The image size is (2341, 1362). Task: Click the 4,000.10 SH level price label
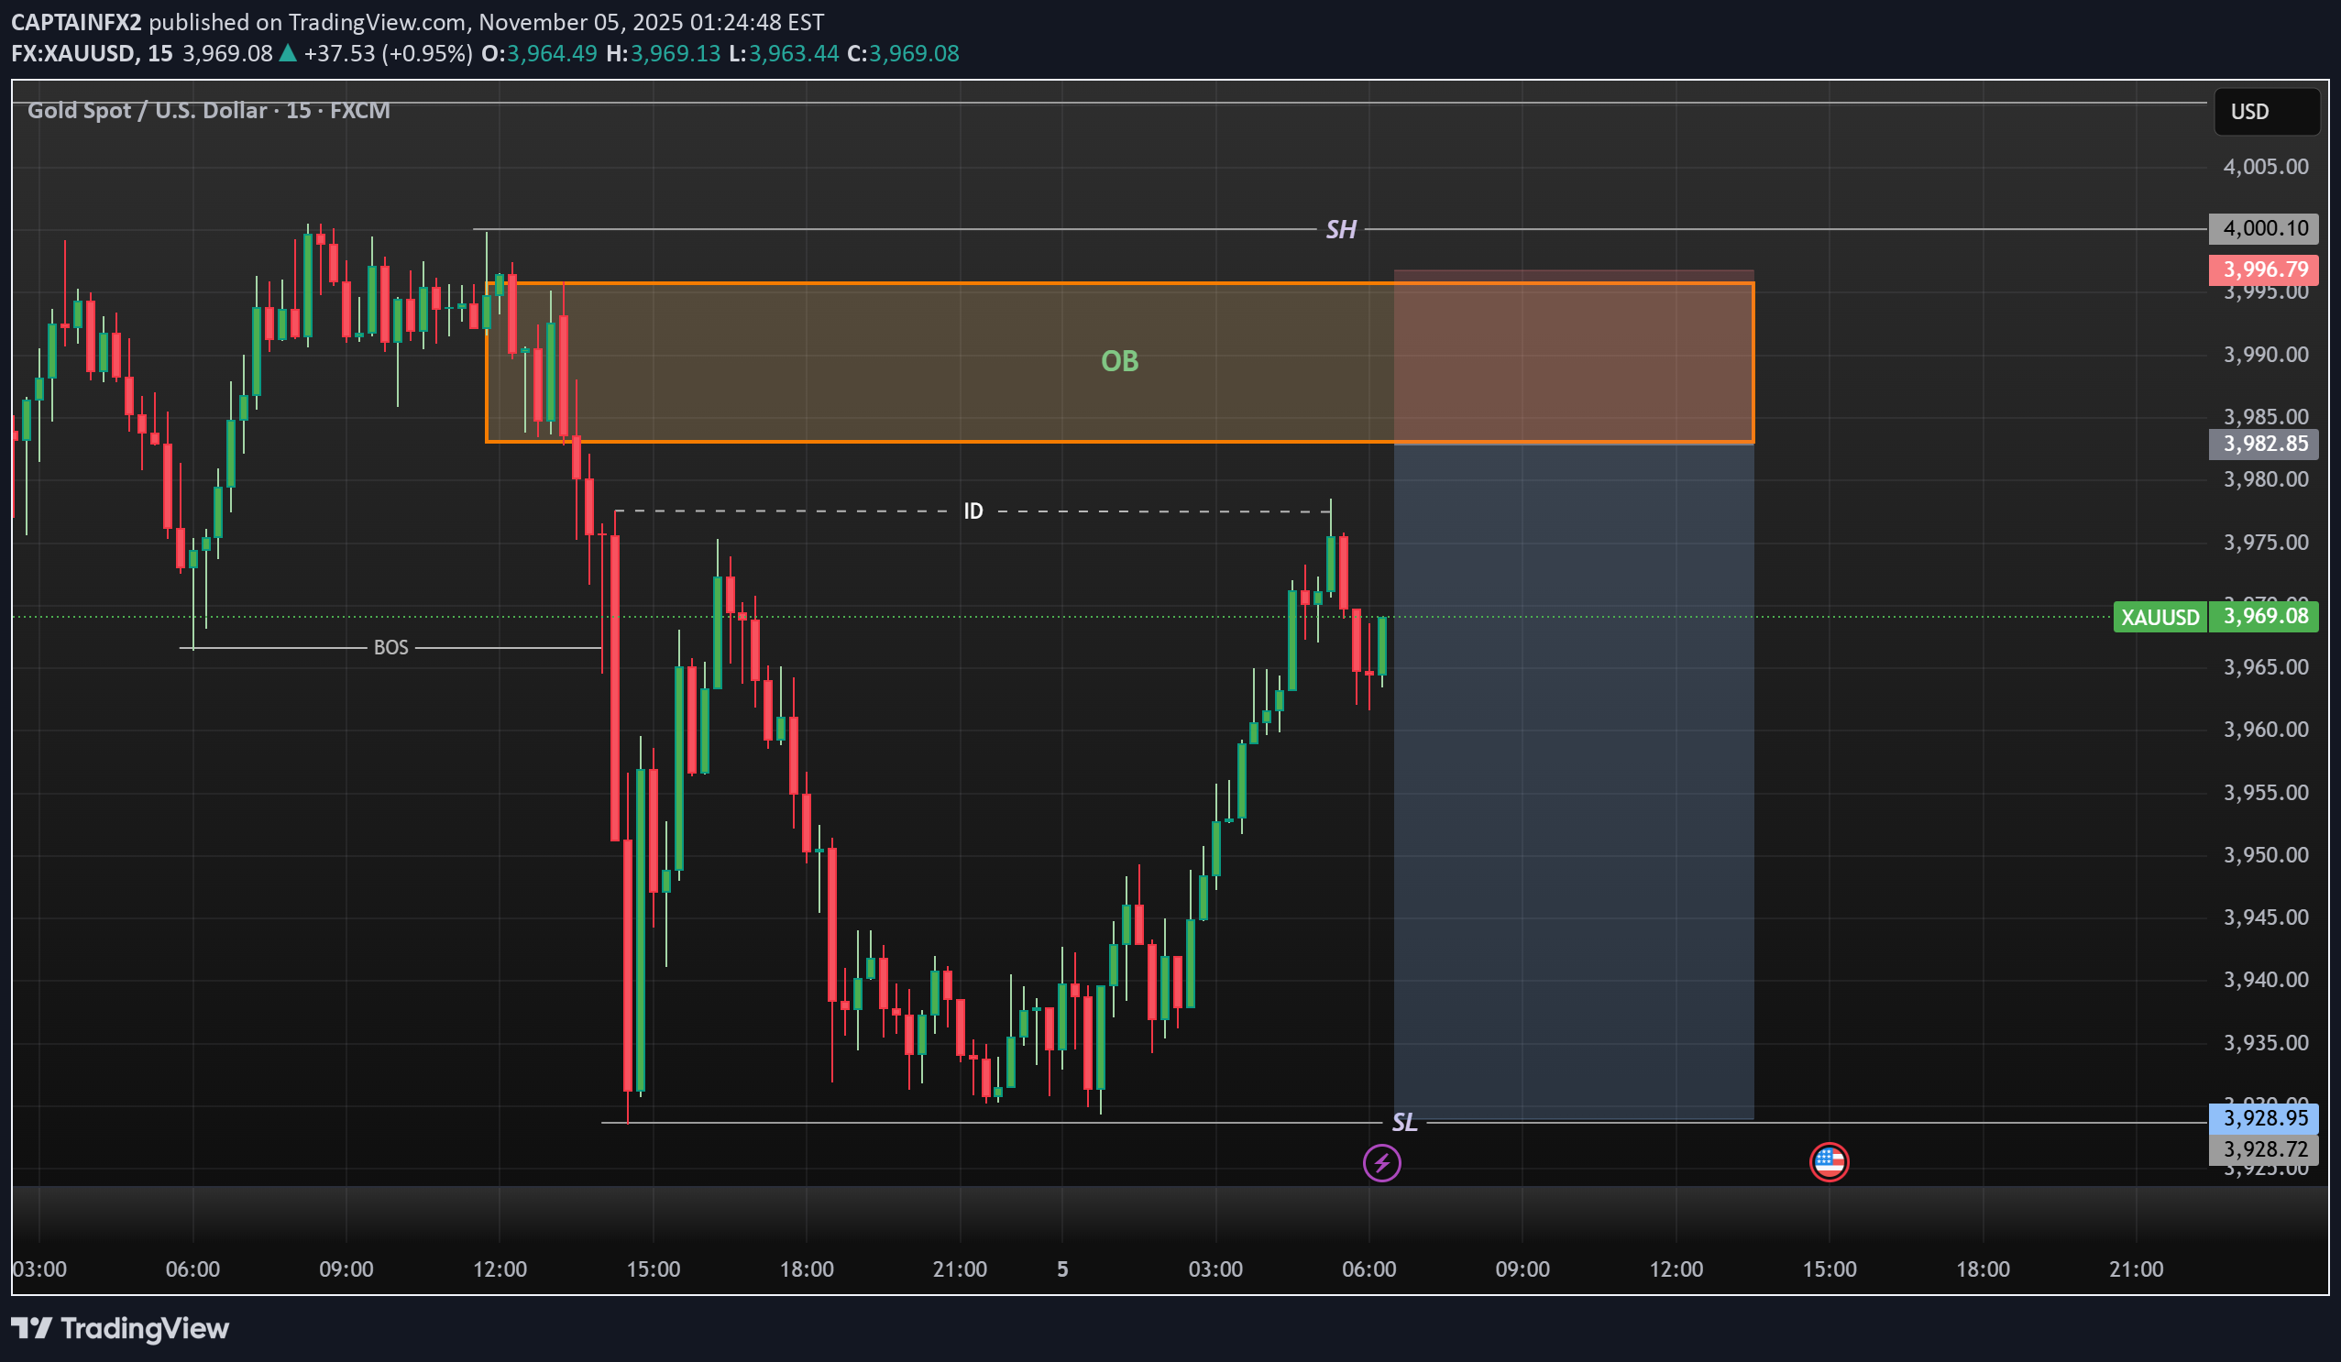(x=2265, y=228)
